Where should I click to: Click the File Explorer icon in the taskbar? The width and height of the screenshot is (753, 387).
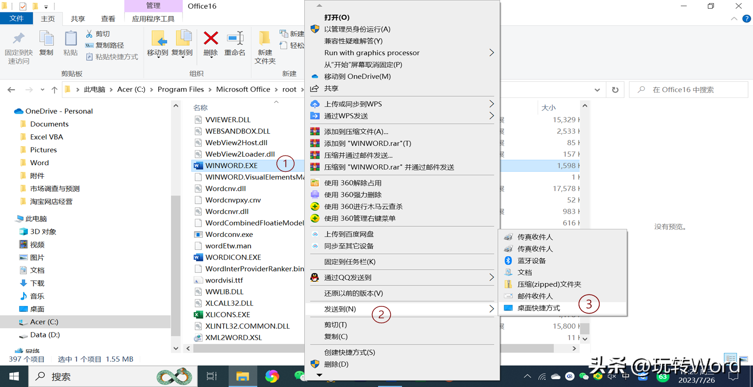click(242, 376)
